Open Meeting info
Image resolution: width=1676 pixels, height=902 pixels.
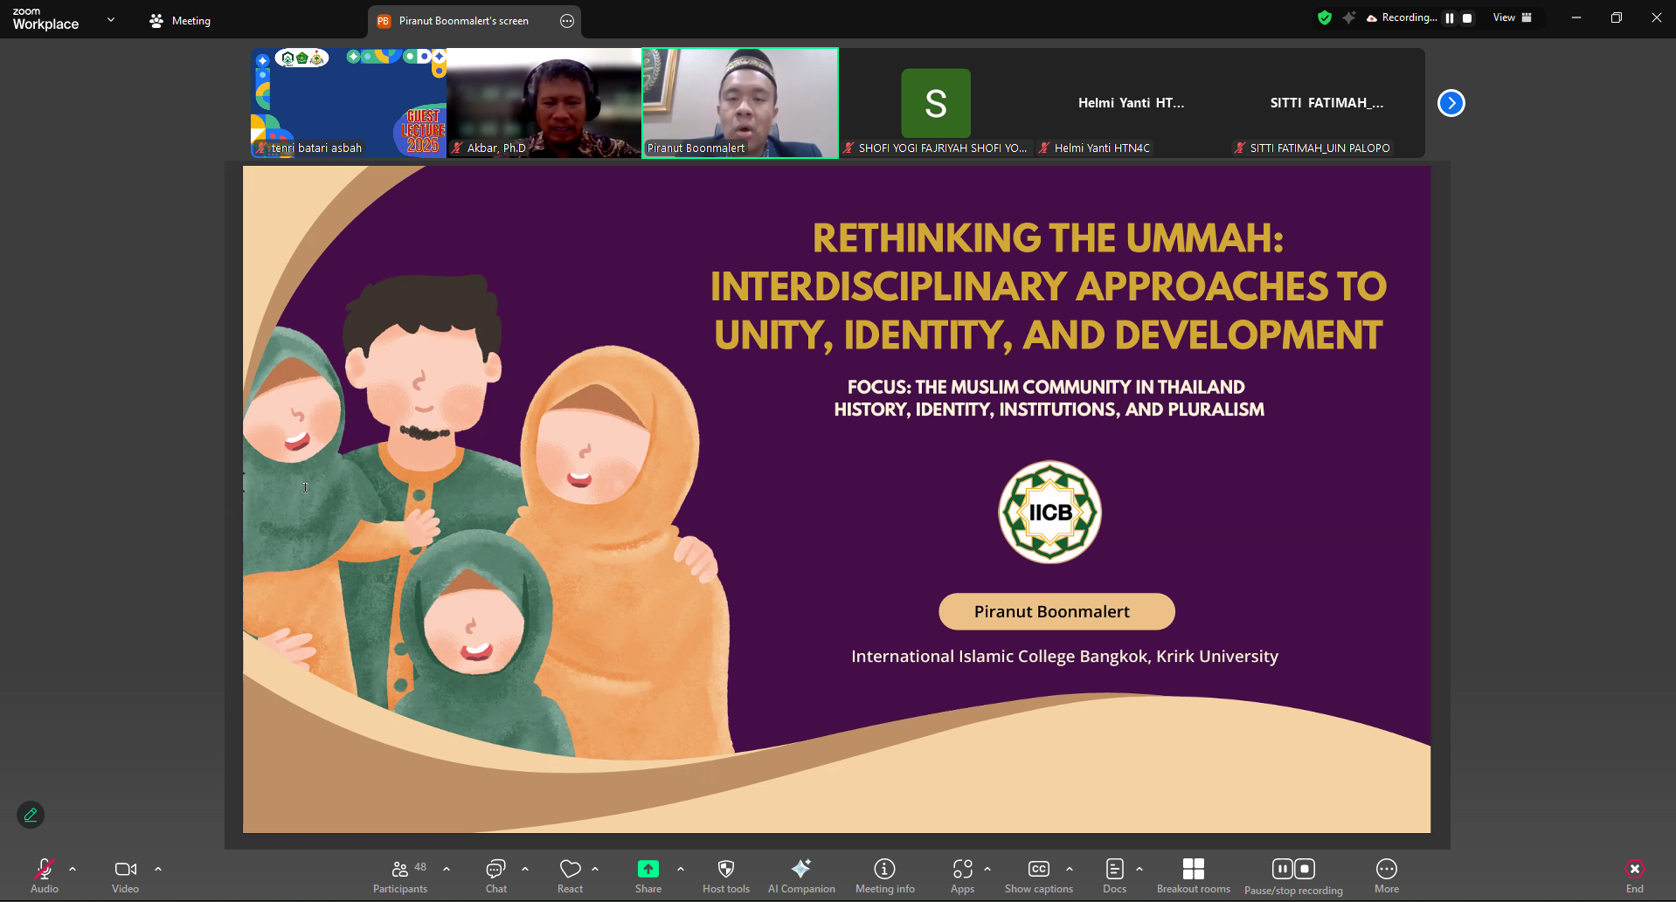point(884,875)
